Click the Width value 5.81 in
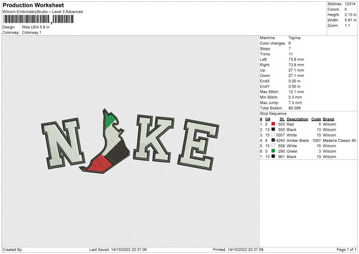Screen dimensions: 359x254 pyautogui.click(x=351, y=20)
